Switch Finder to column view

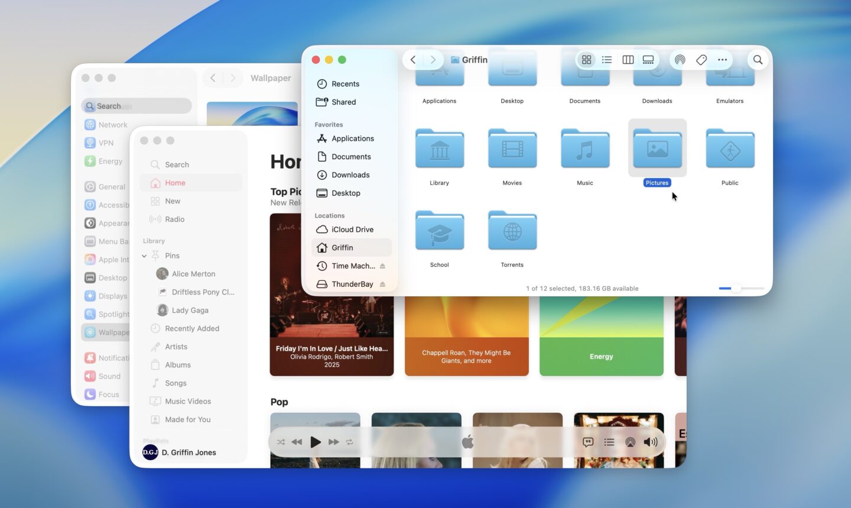point(627,59)
